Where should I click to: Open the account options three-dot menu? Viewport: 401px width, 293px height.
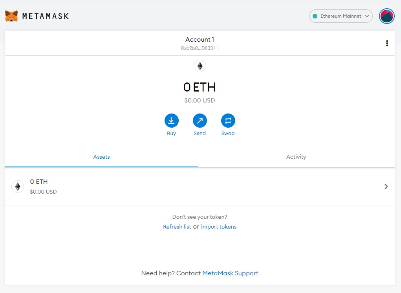coord(387,43)
